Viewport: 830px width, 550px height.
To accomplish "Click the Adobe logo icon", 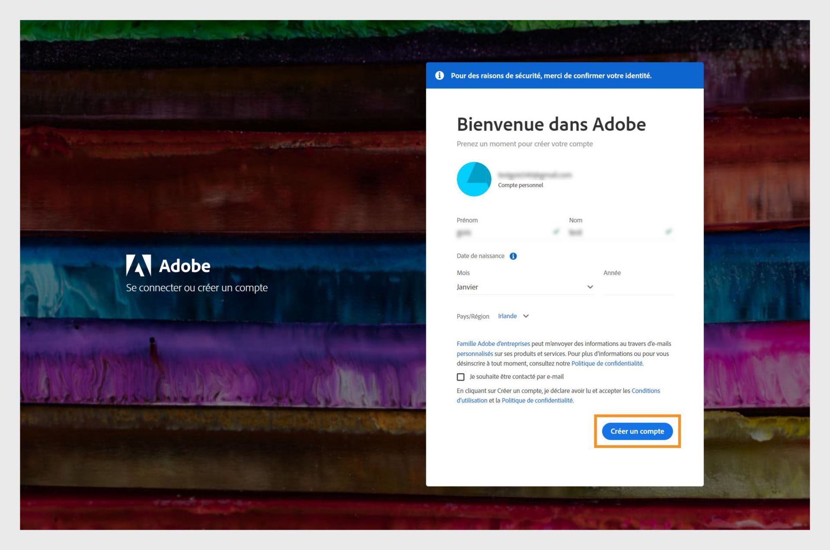I will [138, 265].
